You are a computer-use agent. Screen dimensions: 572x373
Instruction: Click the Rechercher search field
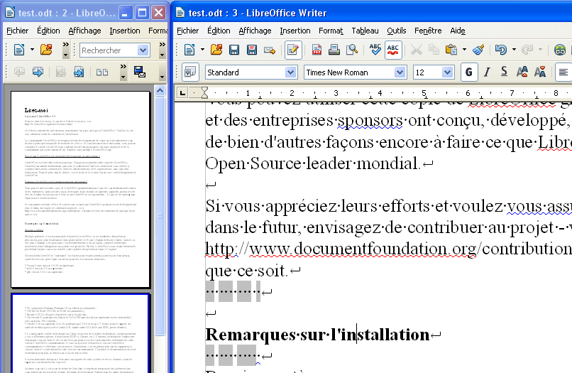pos(109,50)
